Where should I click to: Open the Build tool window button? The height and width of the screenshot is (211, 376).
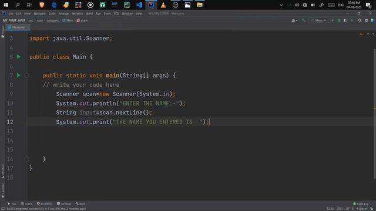point(80,204)
